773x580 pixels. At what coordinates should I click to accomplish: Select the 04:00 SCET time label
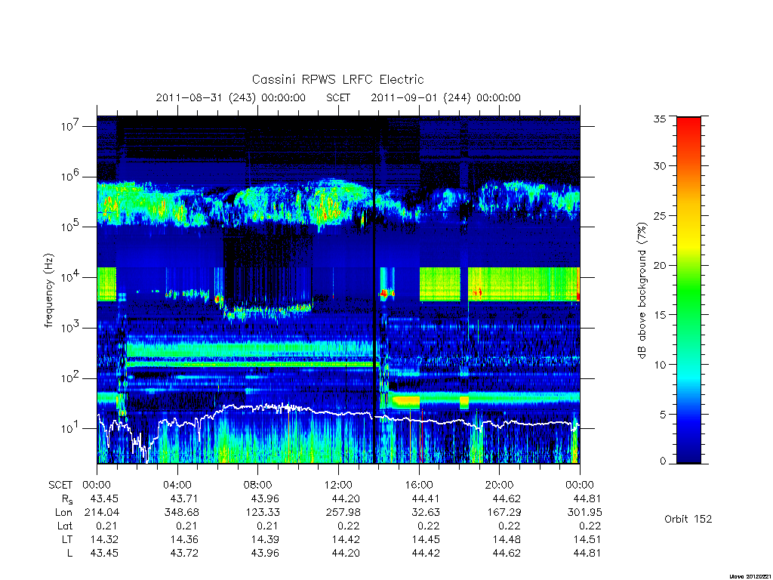pyautogui.click(x=177, y=485)
